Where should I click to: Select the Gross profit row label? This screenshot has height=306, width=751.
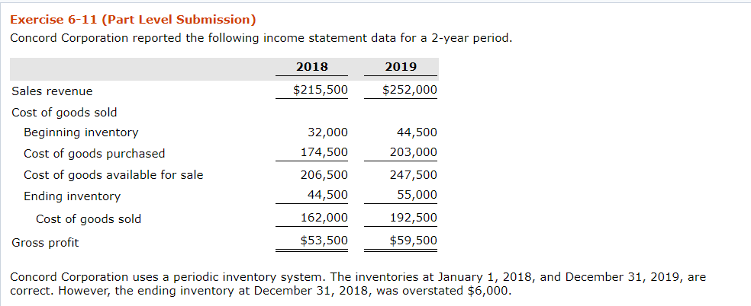point(45,243)
